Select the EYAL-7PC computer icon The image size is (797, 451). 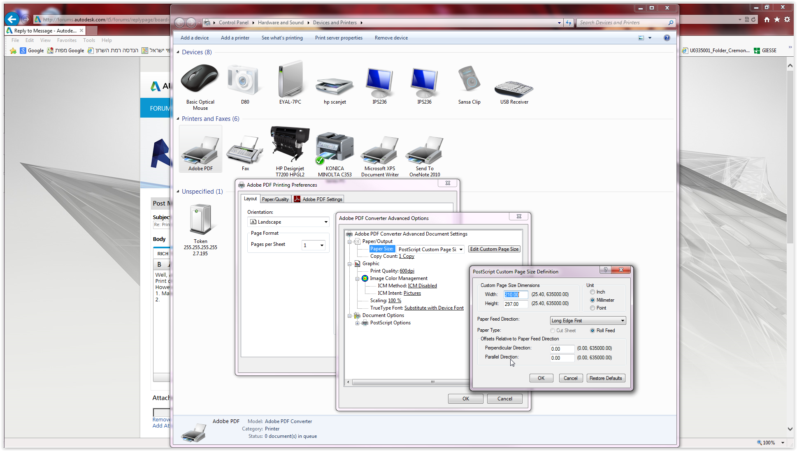pos(290,79)
